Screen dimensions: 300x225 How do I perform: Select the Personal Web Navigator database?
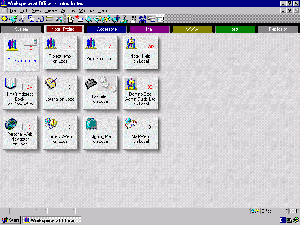coord(20,133)
